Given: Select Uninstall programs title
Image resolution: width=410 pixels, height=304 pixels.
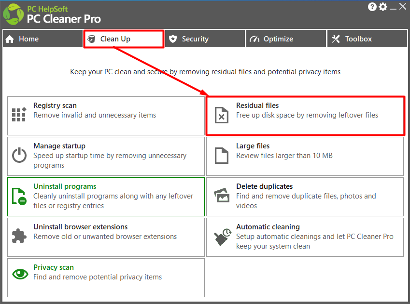Looking at the screenshot, I should coord(65,186).
